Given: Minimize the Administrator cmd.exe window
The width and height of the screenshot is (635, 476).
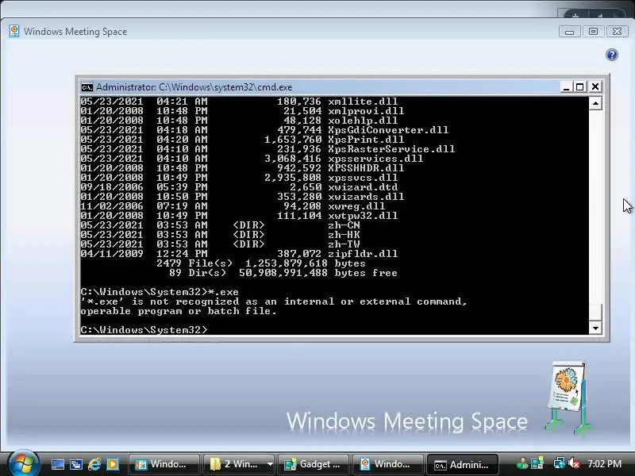Looking at the screenshot, I should click(566, 86).
